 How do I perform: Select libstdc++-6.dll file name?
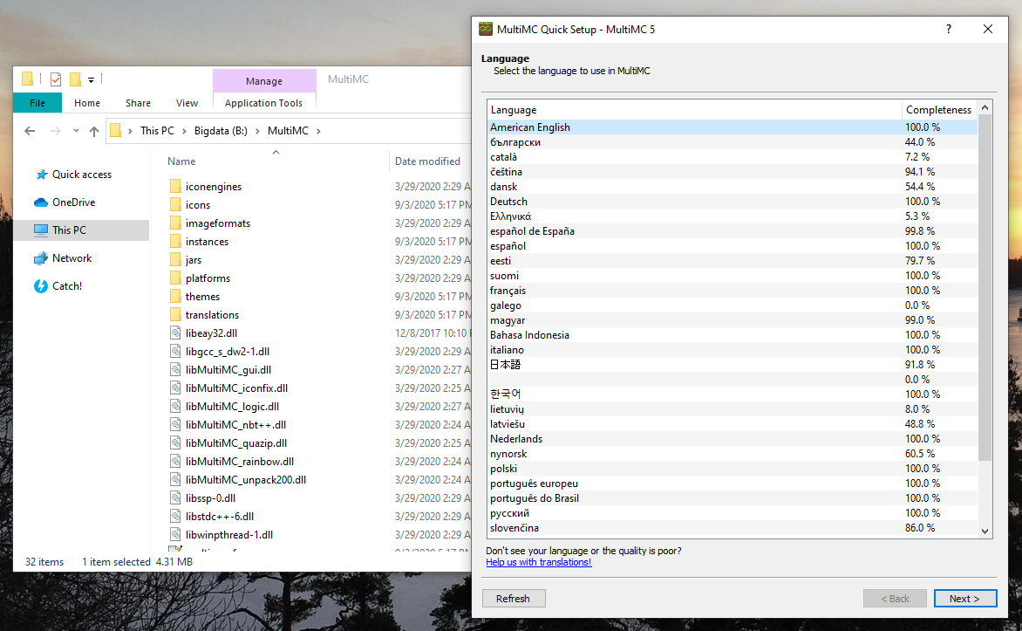pyautogui.click(x=220, y=516)
